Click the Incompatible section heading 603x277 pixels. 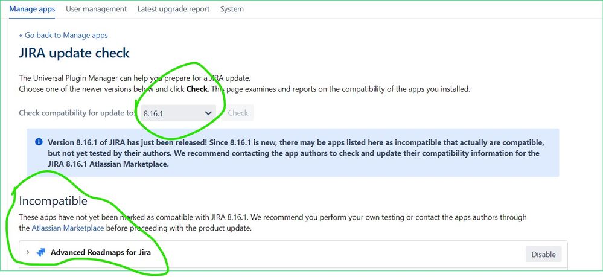coord(53,201)
